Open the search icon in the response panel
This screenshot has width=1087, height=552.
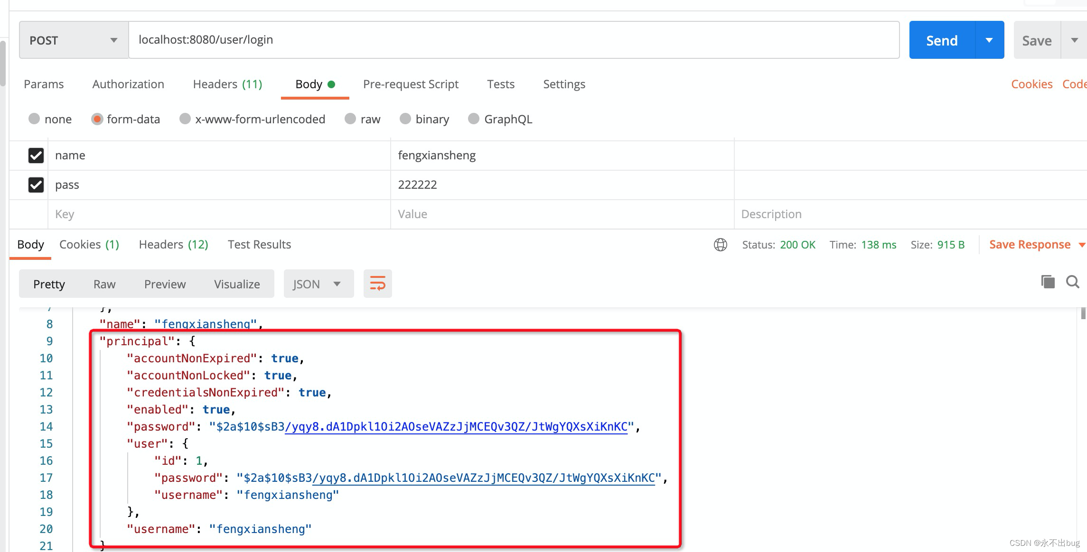[x=1072, y=282]
